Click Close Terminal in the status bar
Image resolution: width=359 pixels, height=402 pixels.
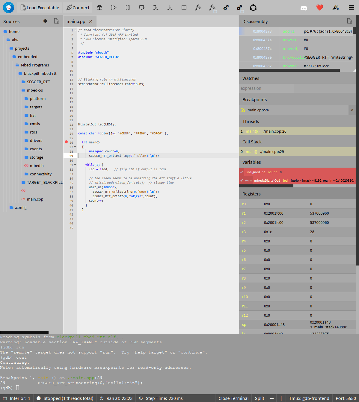tap(233, 398)
